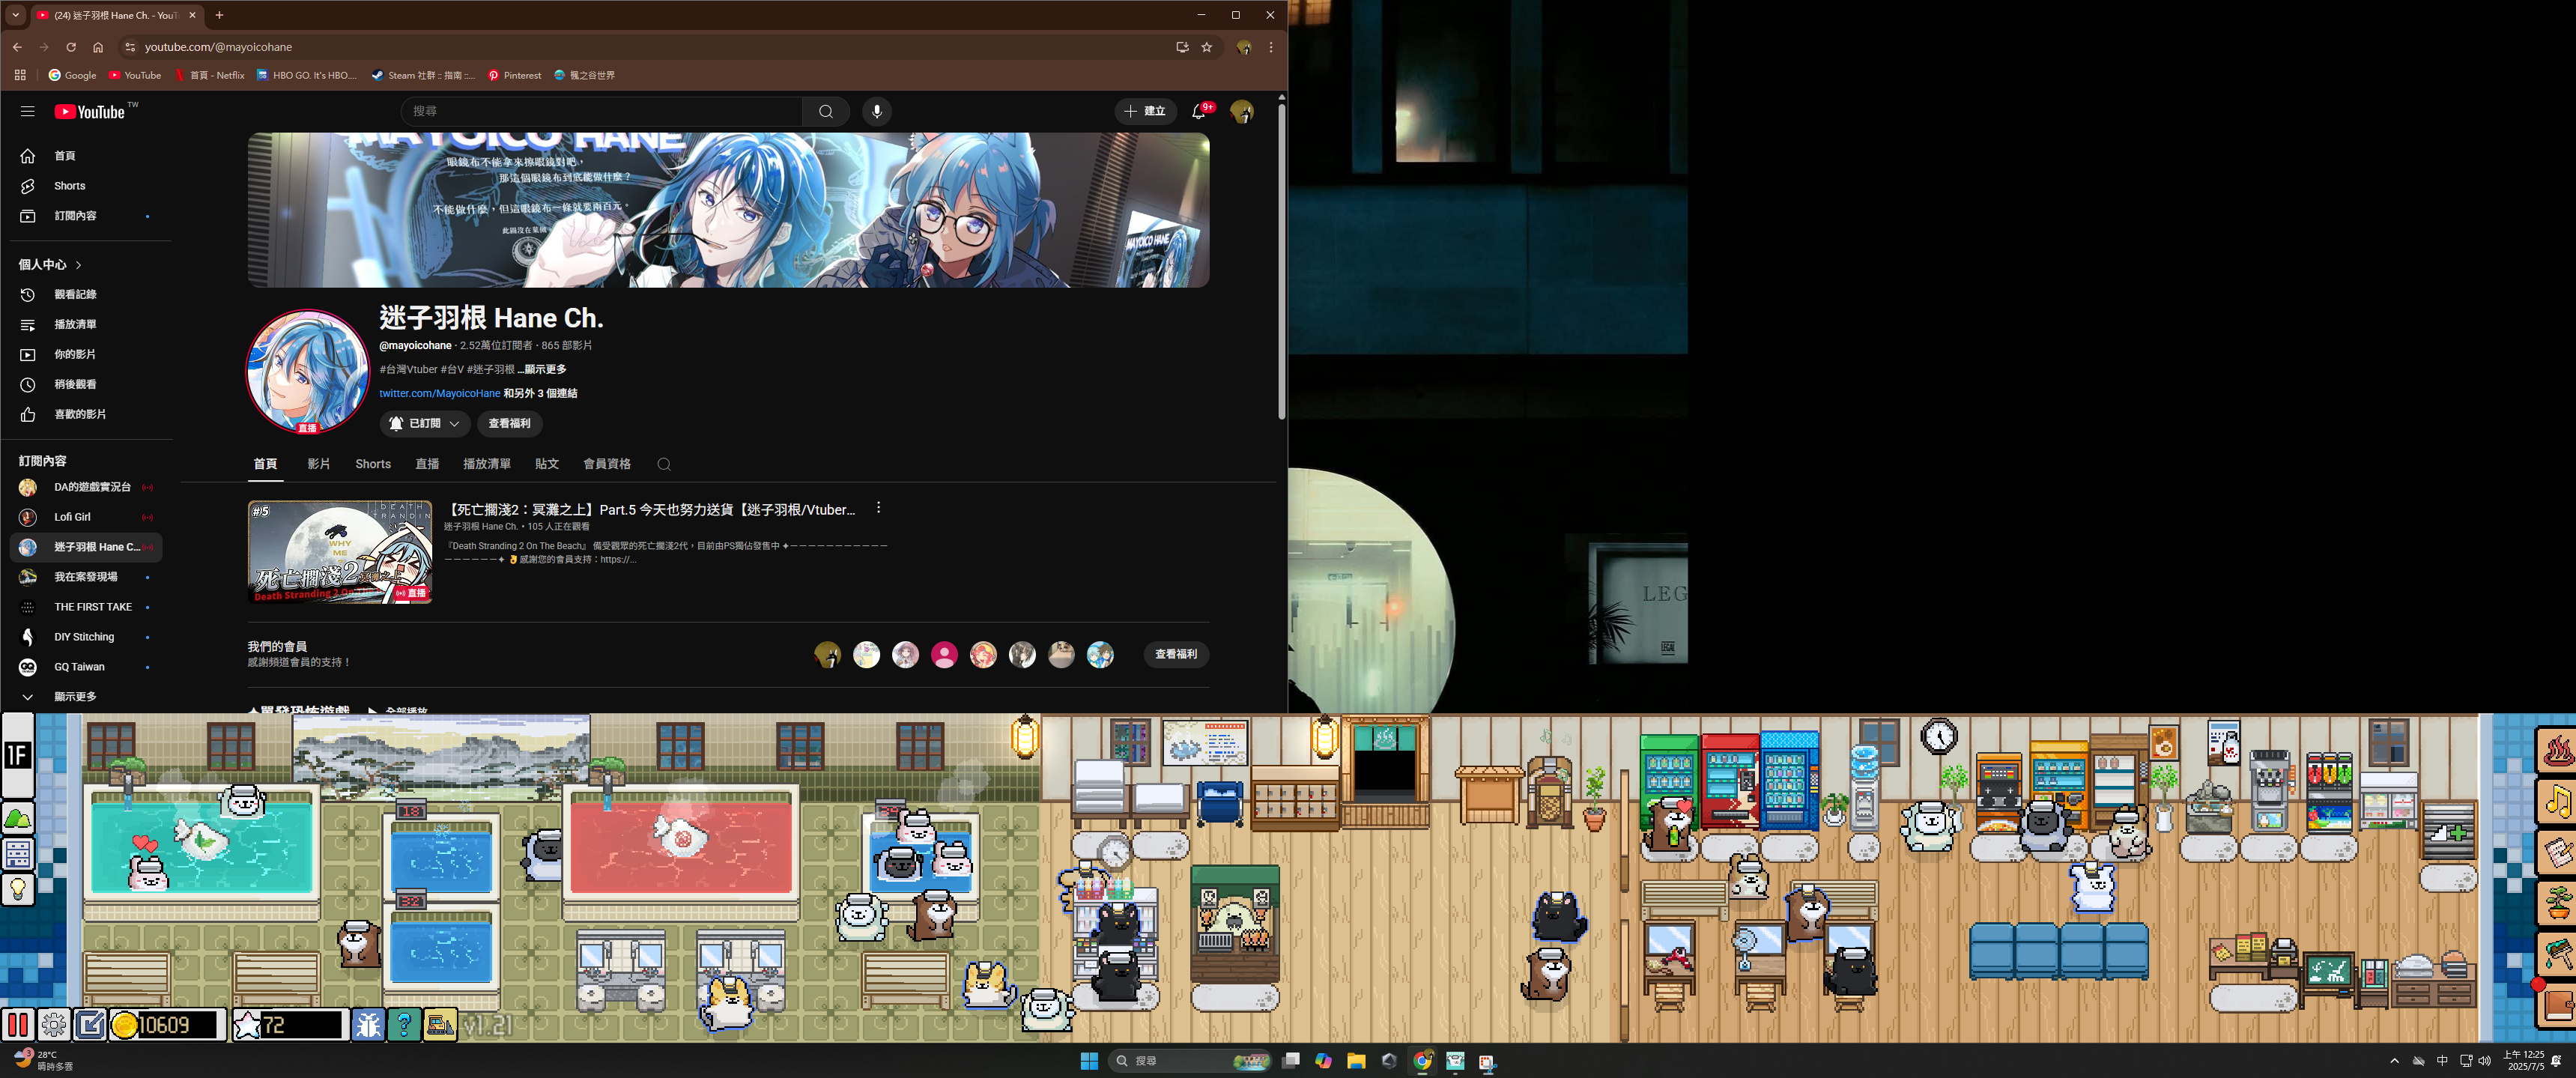Open the bonsai tree decoration icon
The height and width of the screenshot is (1078, 2576).
coord(2557,904)
